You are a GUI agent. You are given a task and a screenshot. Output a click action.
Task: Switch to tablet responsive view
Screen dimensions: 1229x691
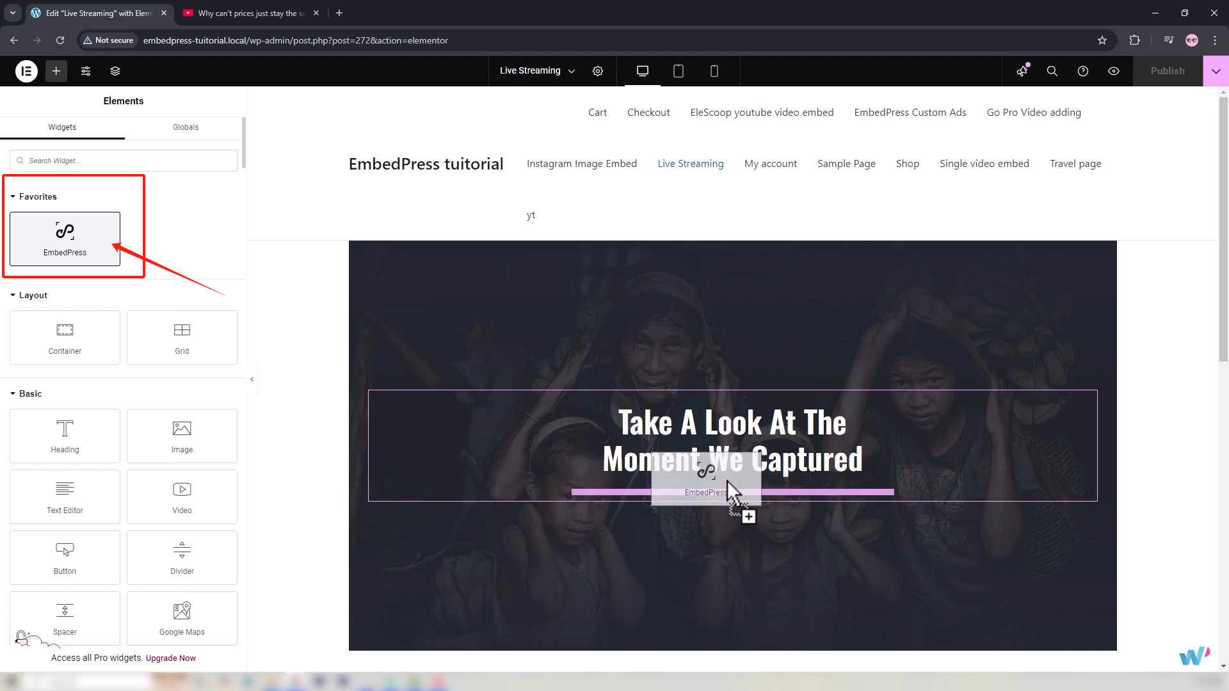pos(679,71)
